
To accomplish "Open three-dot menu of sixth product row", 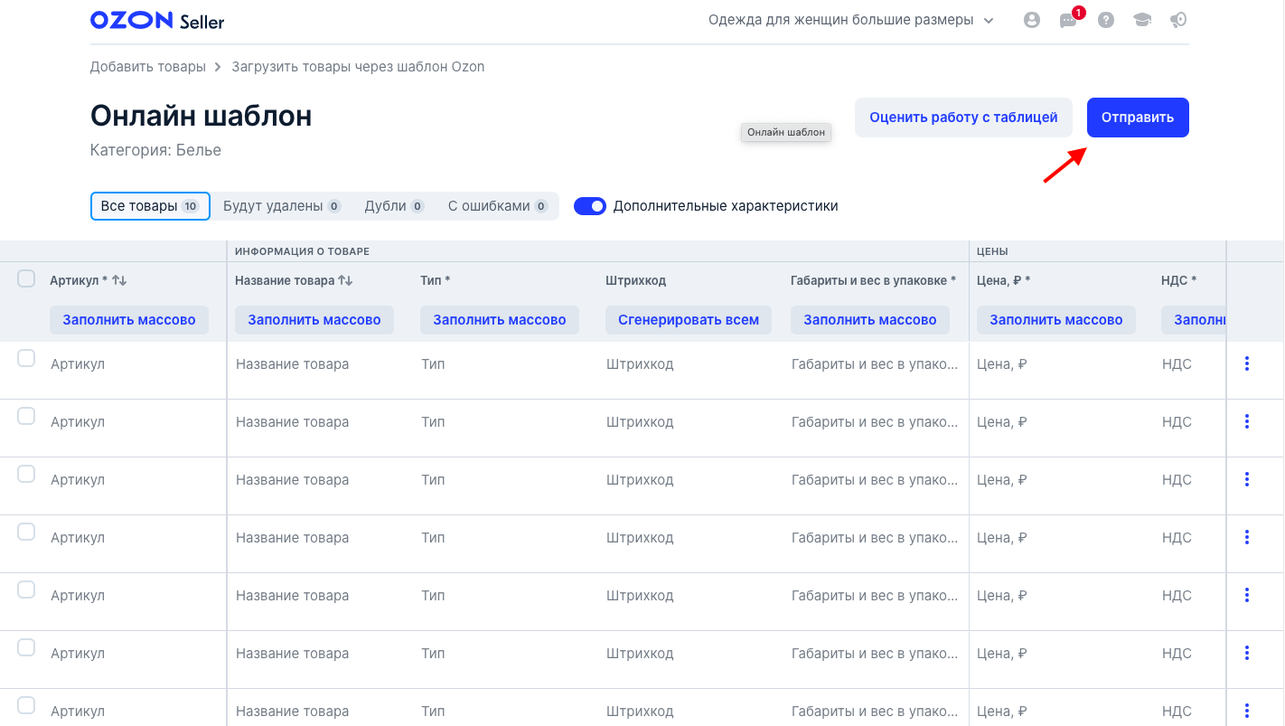I will [x=1246, y=653].
